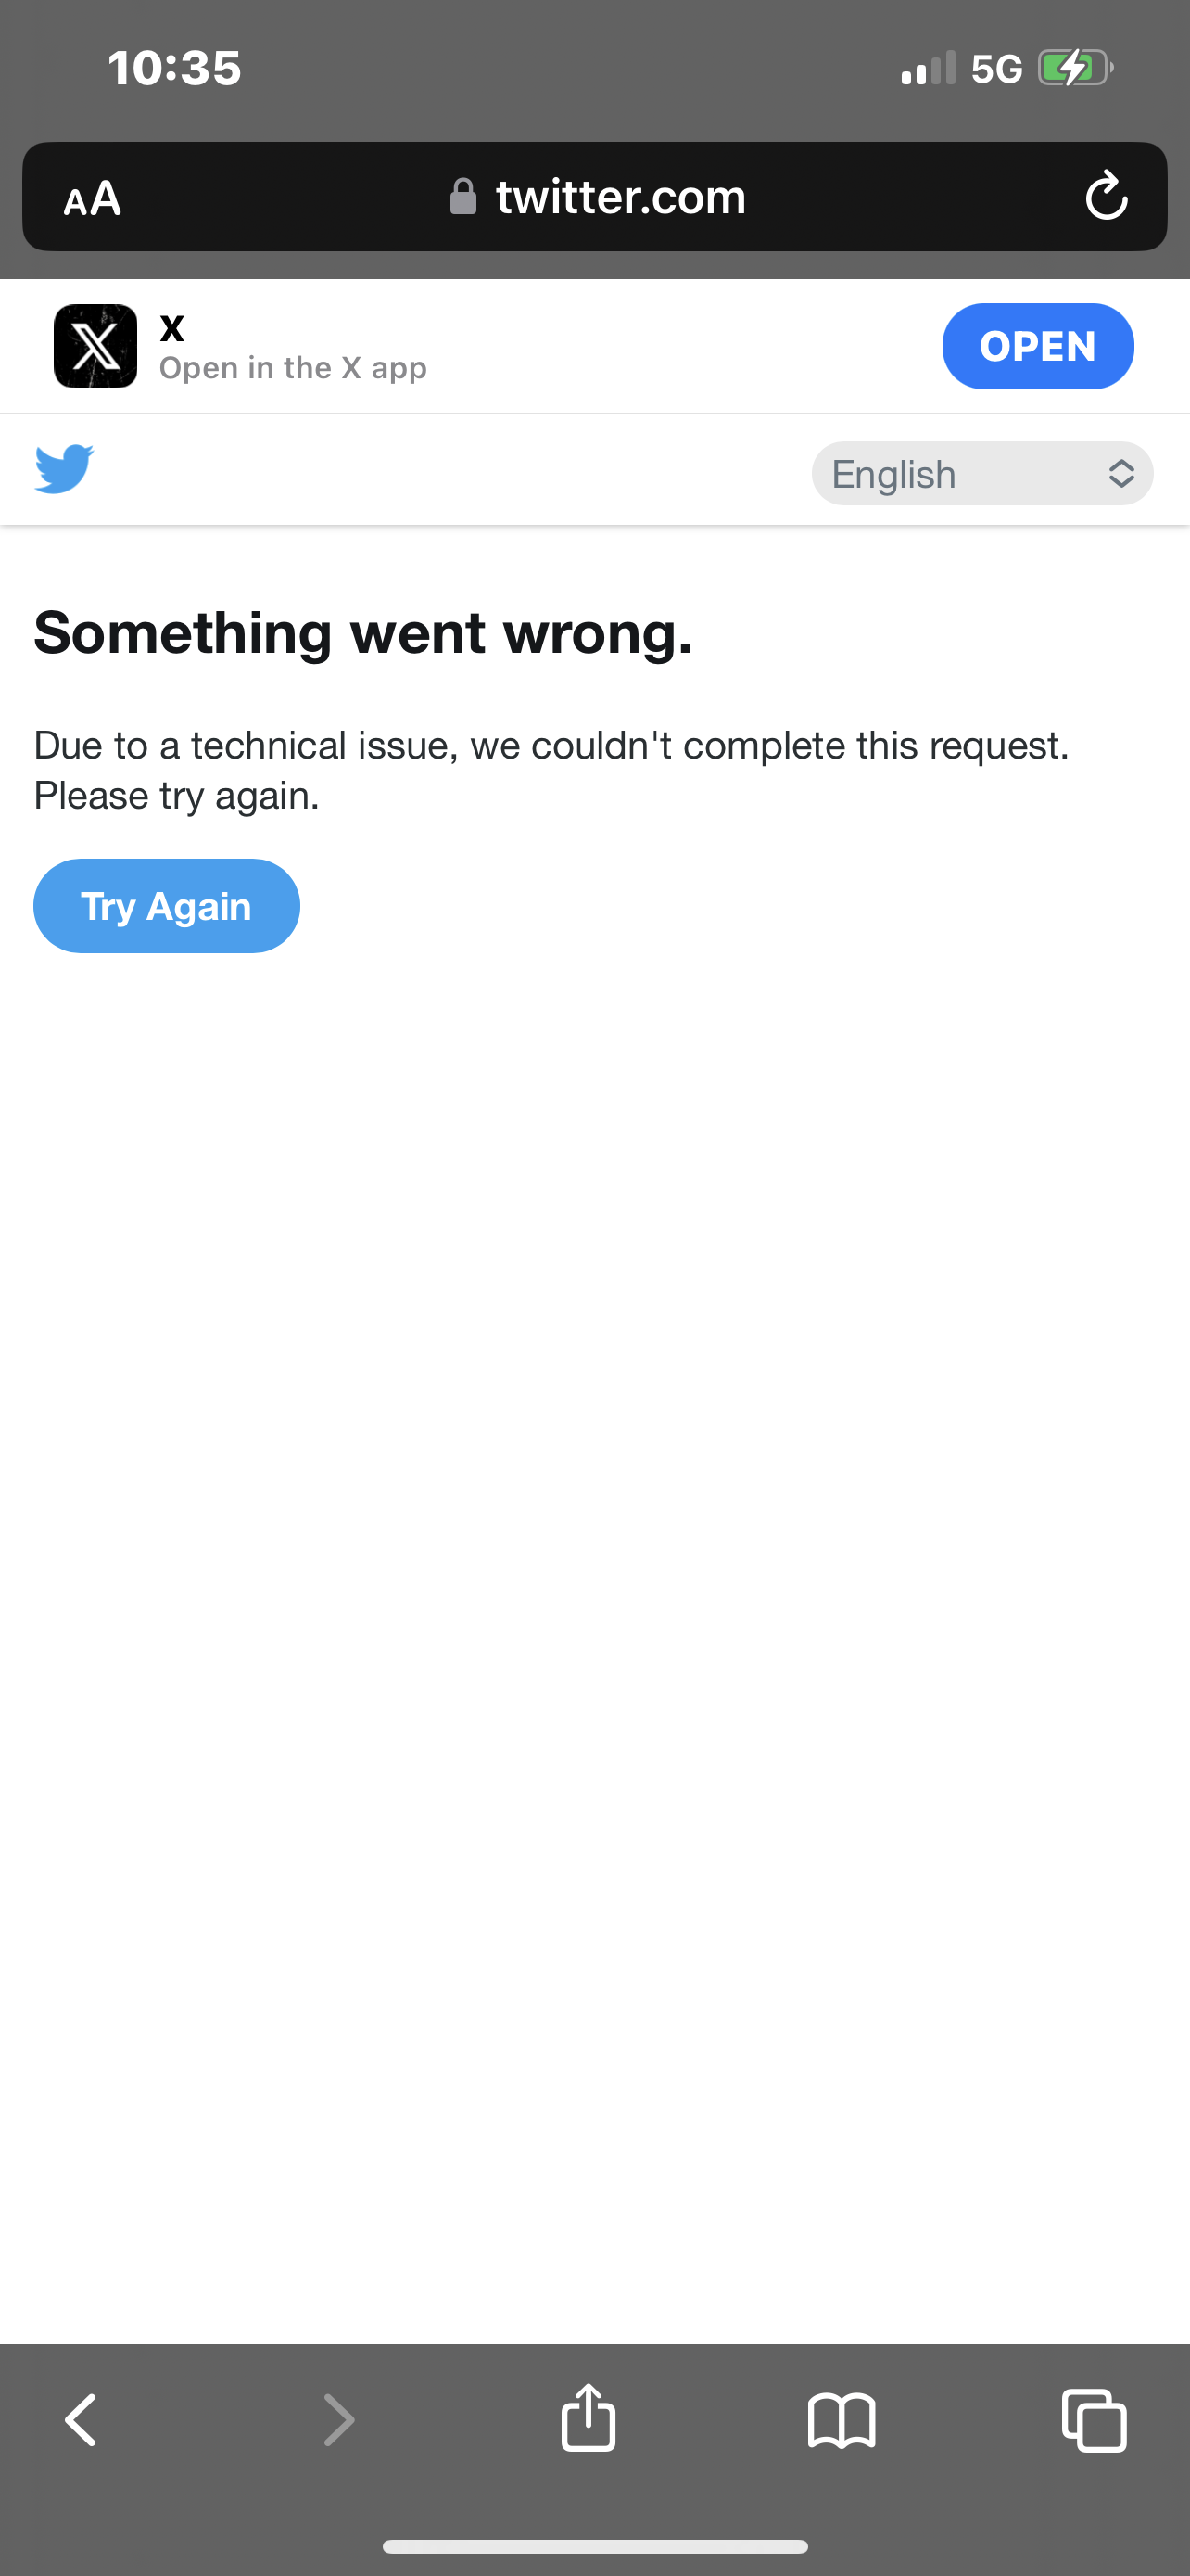Show open tabs with tabs icon
This screenshot has height=2576, width=1190.
point(1095,2420)
